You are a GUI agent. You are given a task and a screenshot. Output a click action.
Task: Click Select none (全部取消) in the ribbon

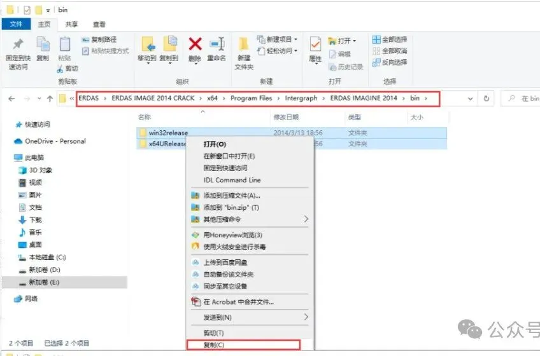tap(390, 51)
